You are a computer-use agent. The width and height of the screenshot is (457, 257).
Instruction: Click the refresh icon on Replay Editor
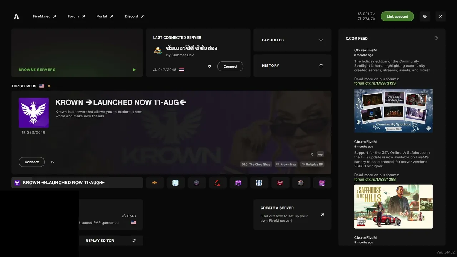134,241
